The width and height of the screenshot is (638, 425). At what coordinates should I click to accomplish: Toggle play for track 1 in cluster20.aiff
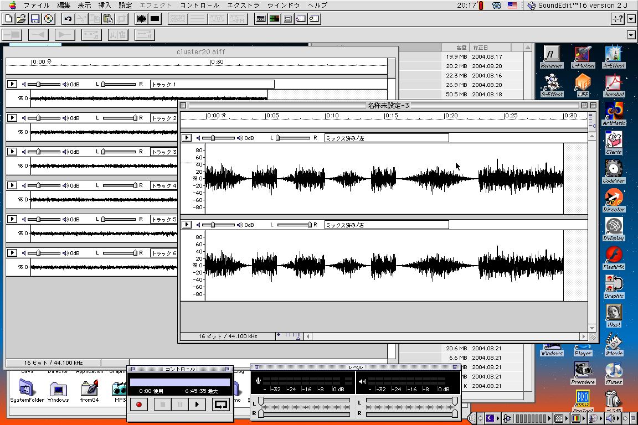[x=12, y=84]
